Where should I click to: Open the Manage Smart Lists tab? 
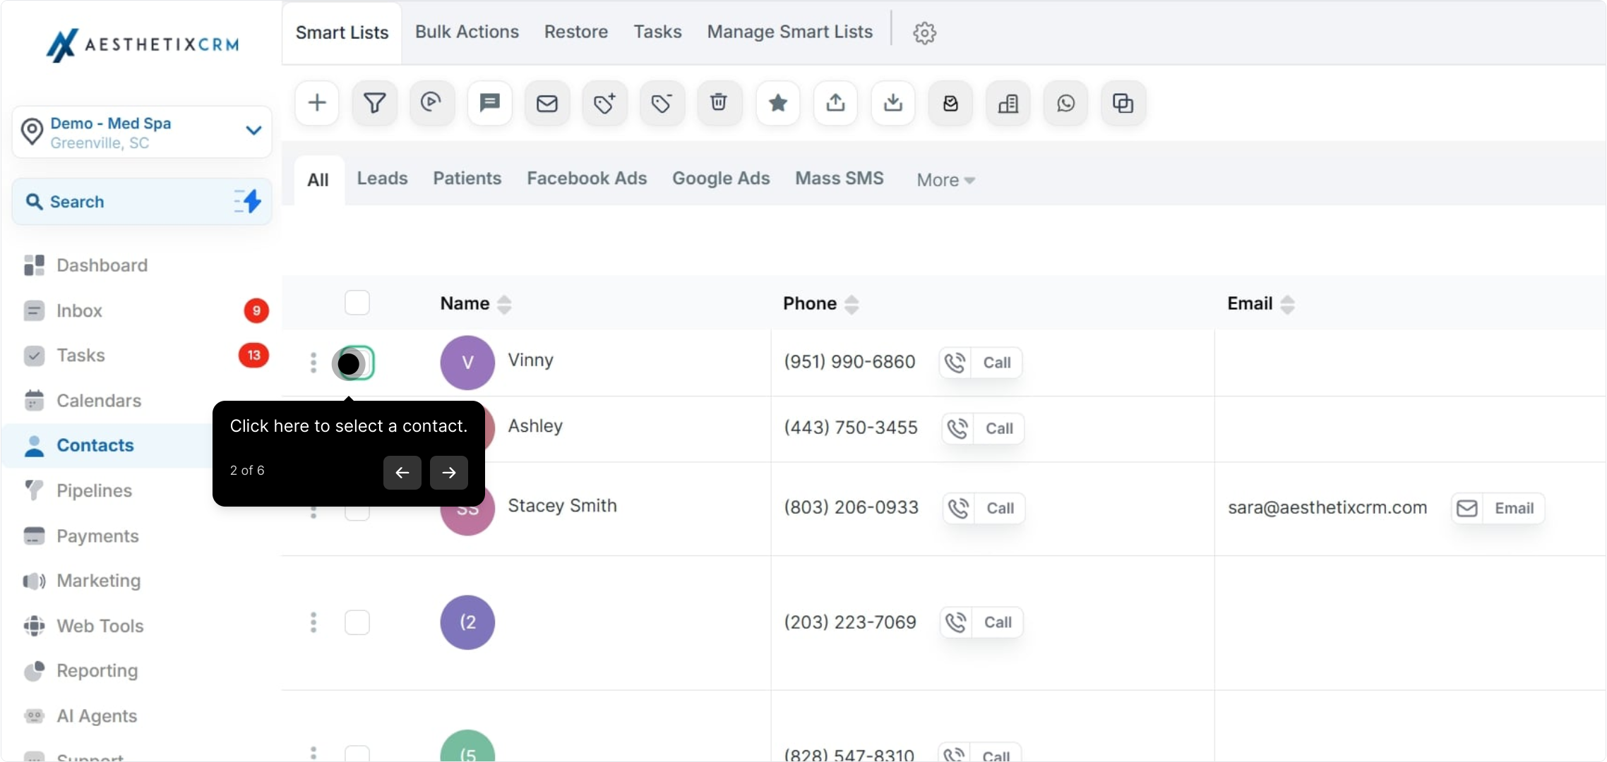(789, 32)
